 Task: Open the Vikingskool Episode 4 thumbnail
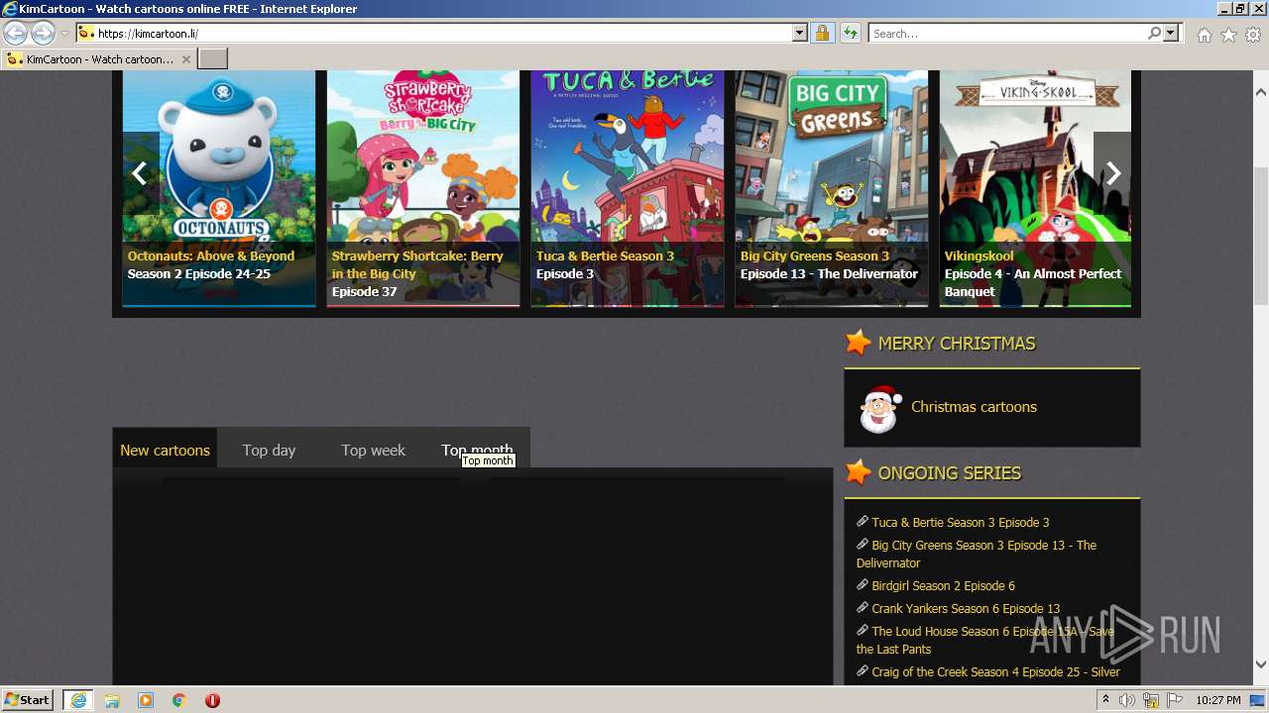1035,187
